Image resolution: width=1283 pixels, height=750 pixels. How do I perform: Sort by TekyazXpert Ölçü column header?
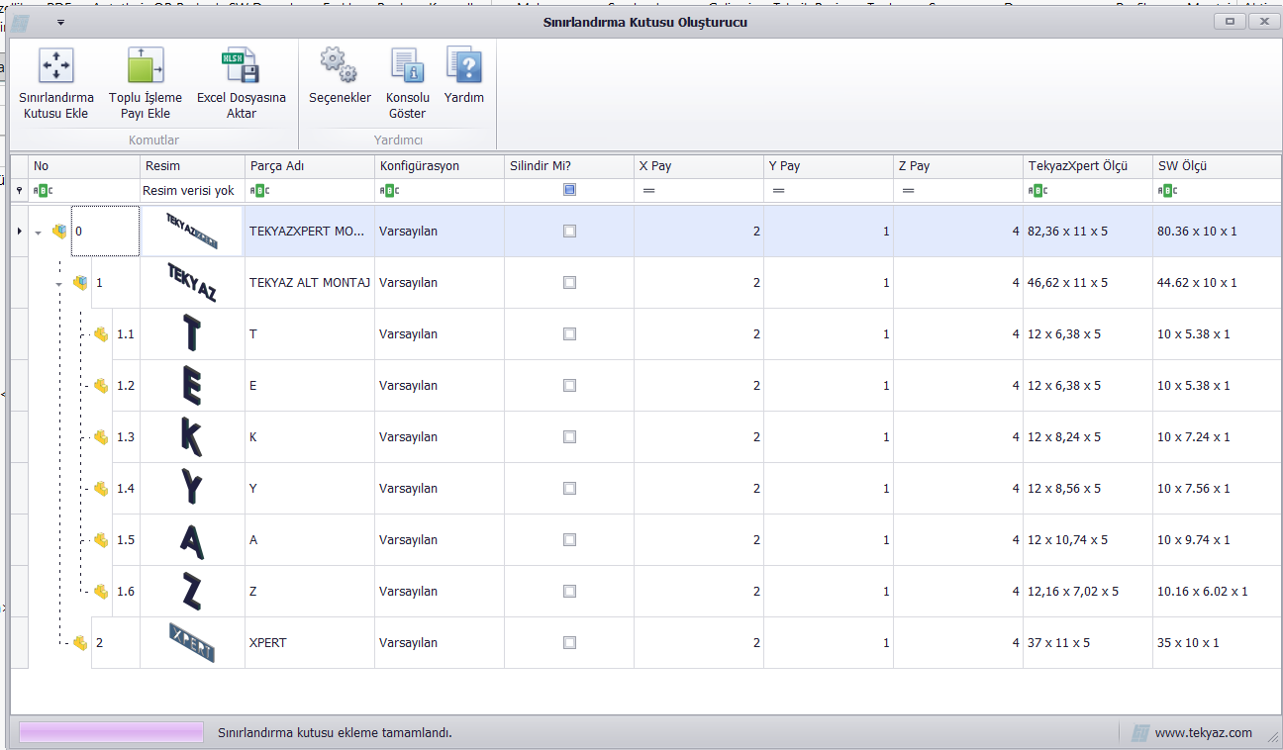click(x=1088, y=166)
